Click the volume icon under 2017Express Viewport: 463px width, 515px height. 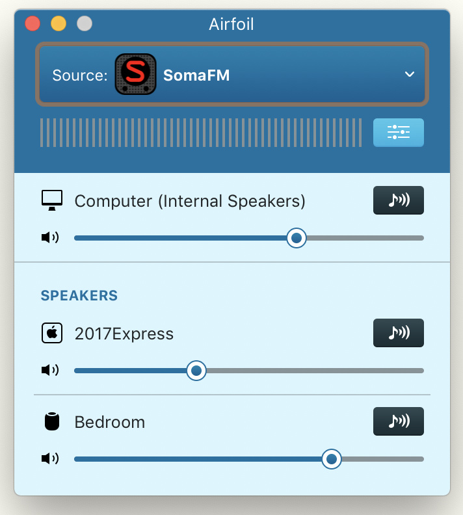50,370
